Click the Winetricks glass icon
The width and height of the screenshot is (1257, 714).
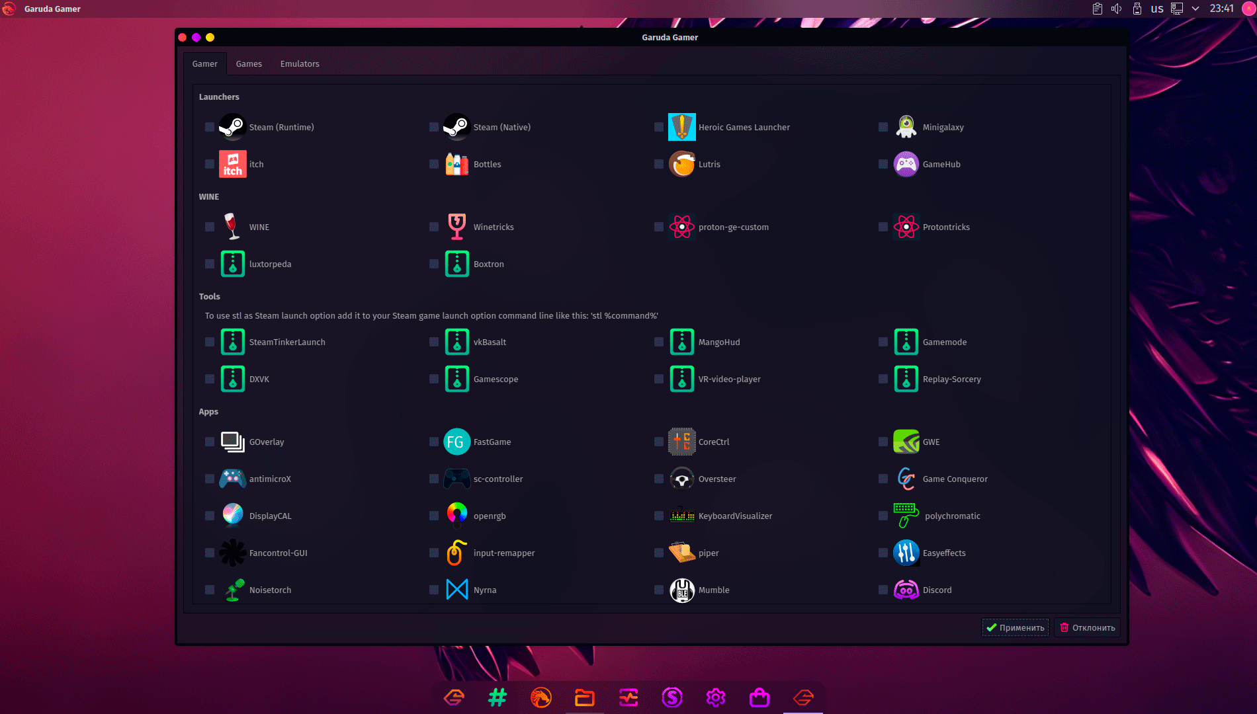click(456, 227)
